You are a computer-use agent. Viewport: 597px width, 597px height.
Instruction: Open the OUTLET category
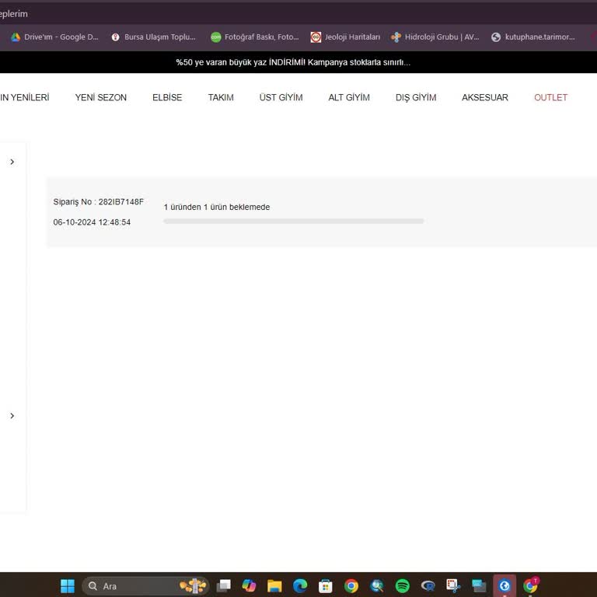550,97
